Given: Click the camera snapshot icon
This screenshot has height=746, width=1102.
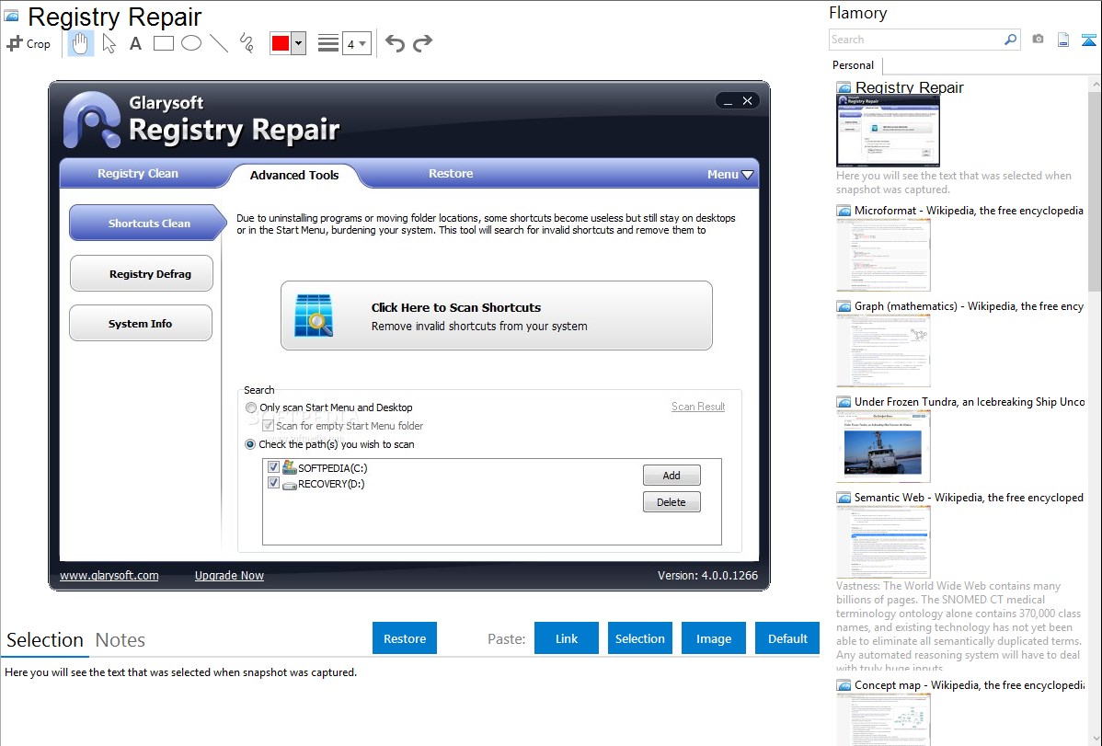Looking at the screenshot, I should coord(1038,40).
